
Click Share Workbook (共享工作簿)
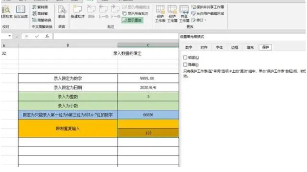[x=184, y=14]
